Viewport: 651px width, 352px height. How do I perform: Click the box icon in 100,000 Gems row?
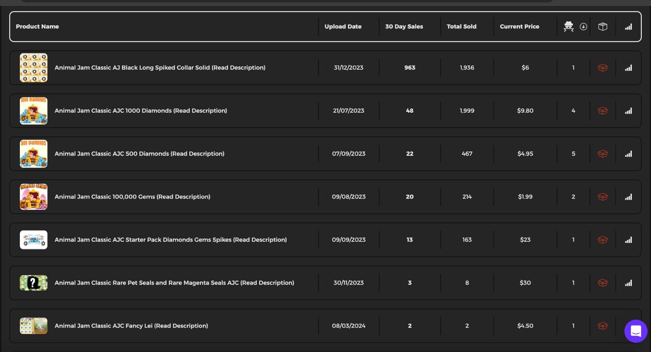[603, 197]
